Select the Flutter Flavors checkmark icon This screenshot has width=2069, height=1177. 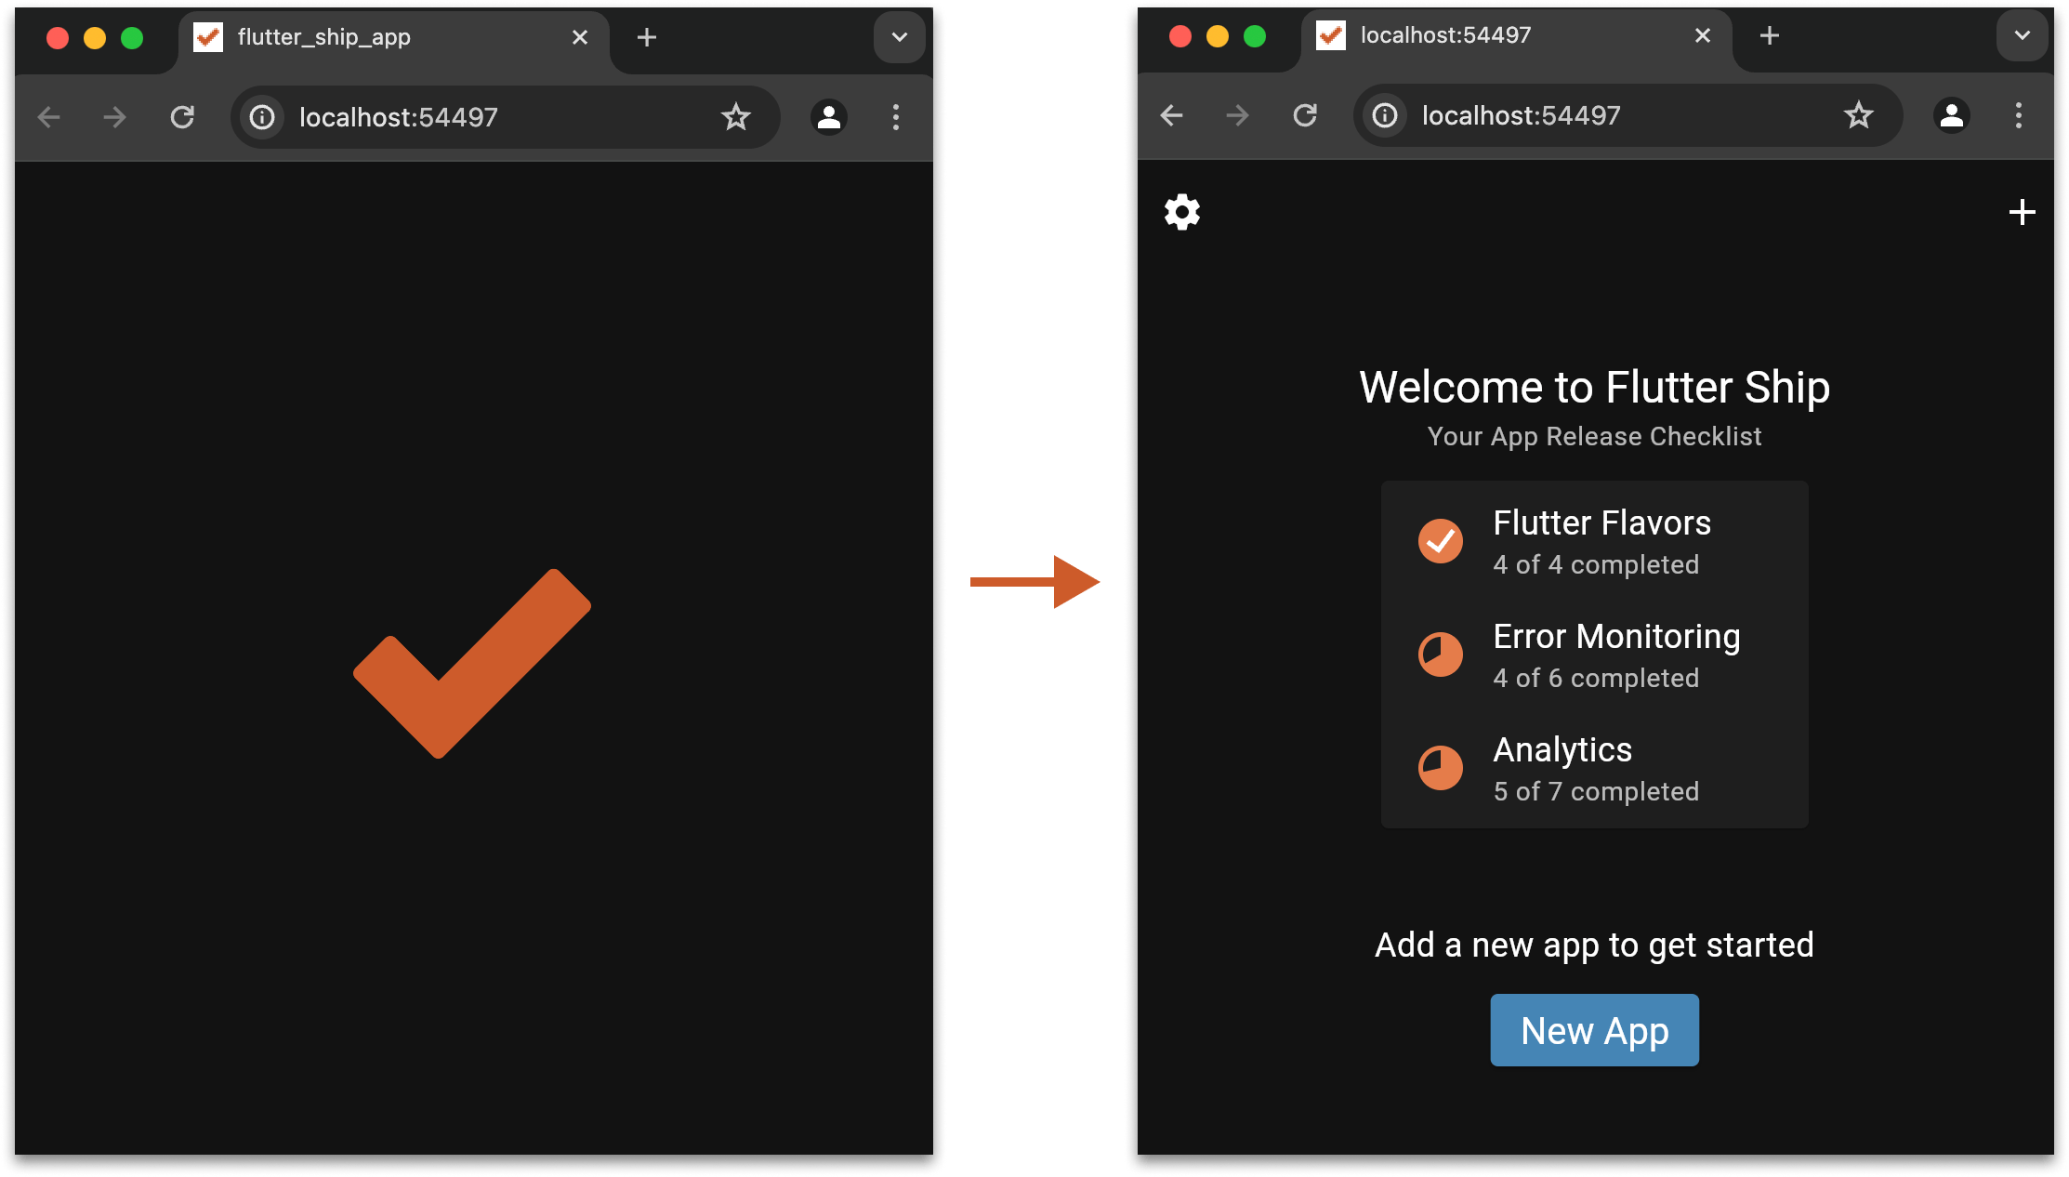point(1441,540)
